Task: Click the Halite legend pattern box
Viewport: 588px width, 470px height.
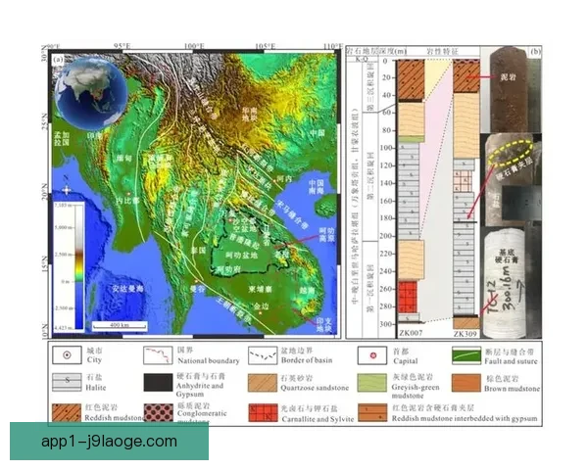Action: [67, 382]
